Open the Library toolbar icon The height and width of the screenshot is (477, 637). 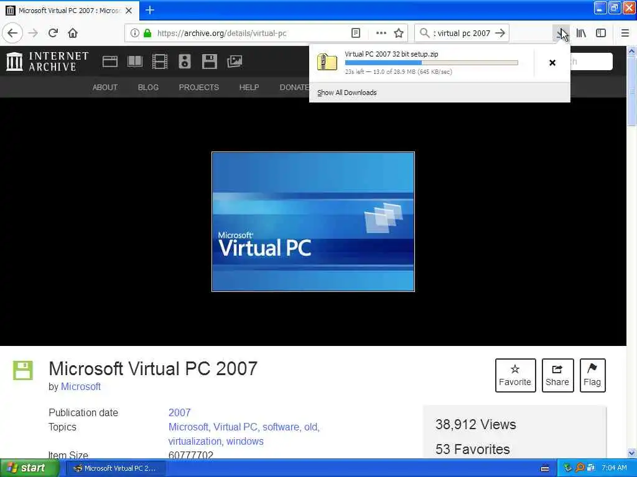pos(581,34)
